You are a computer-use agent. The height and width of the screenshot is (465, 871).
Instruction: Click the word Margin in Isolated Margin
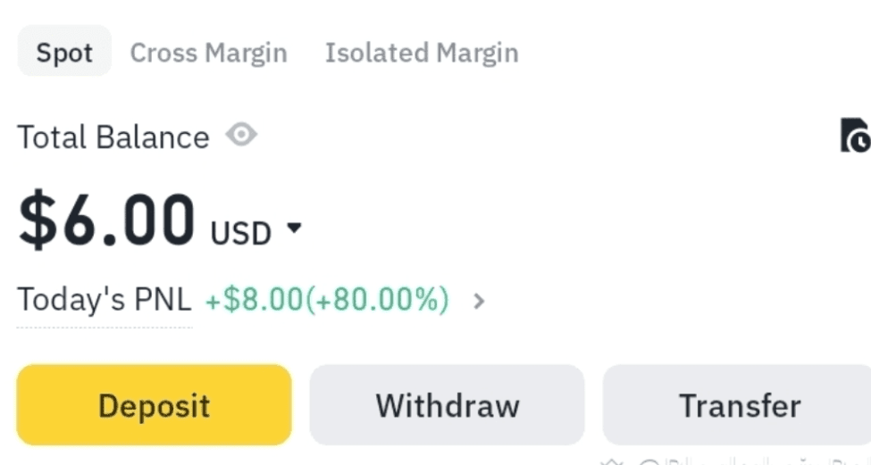tap(475, 53)
